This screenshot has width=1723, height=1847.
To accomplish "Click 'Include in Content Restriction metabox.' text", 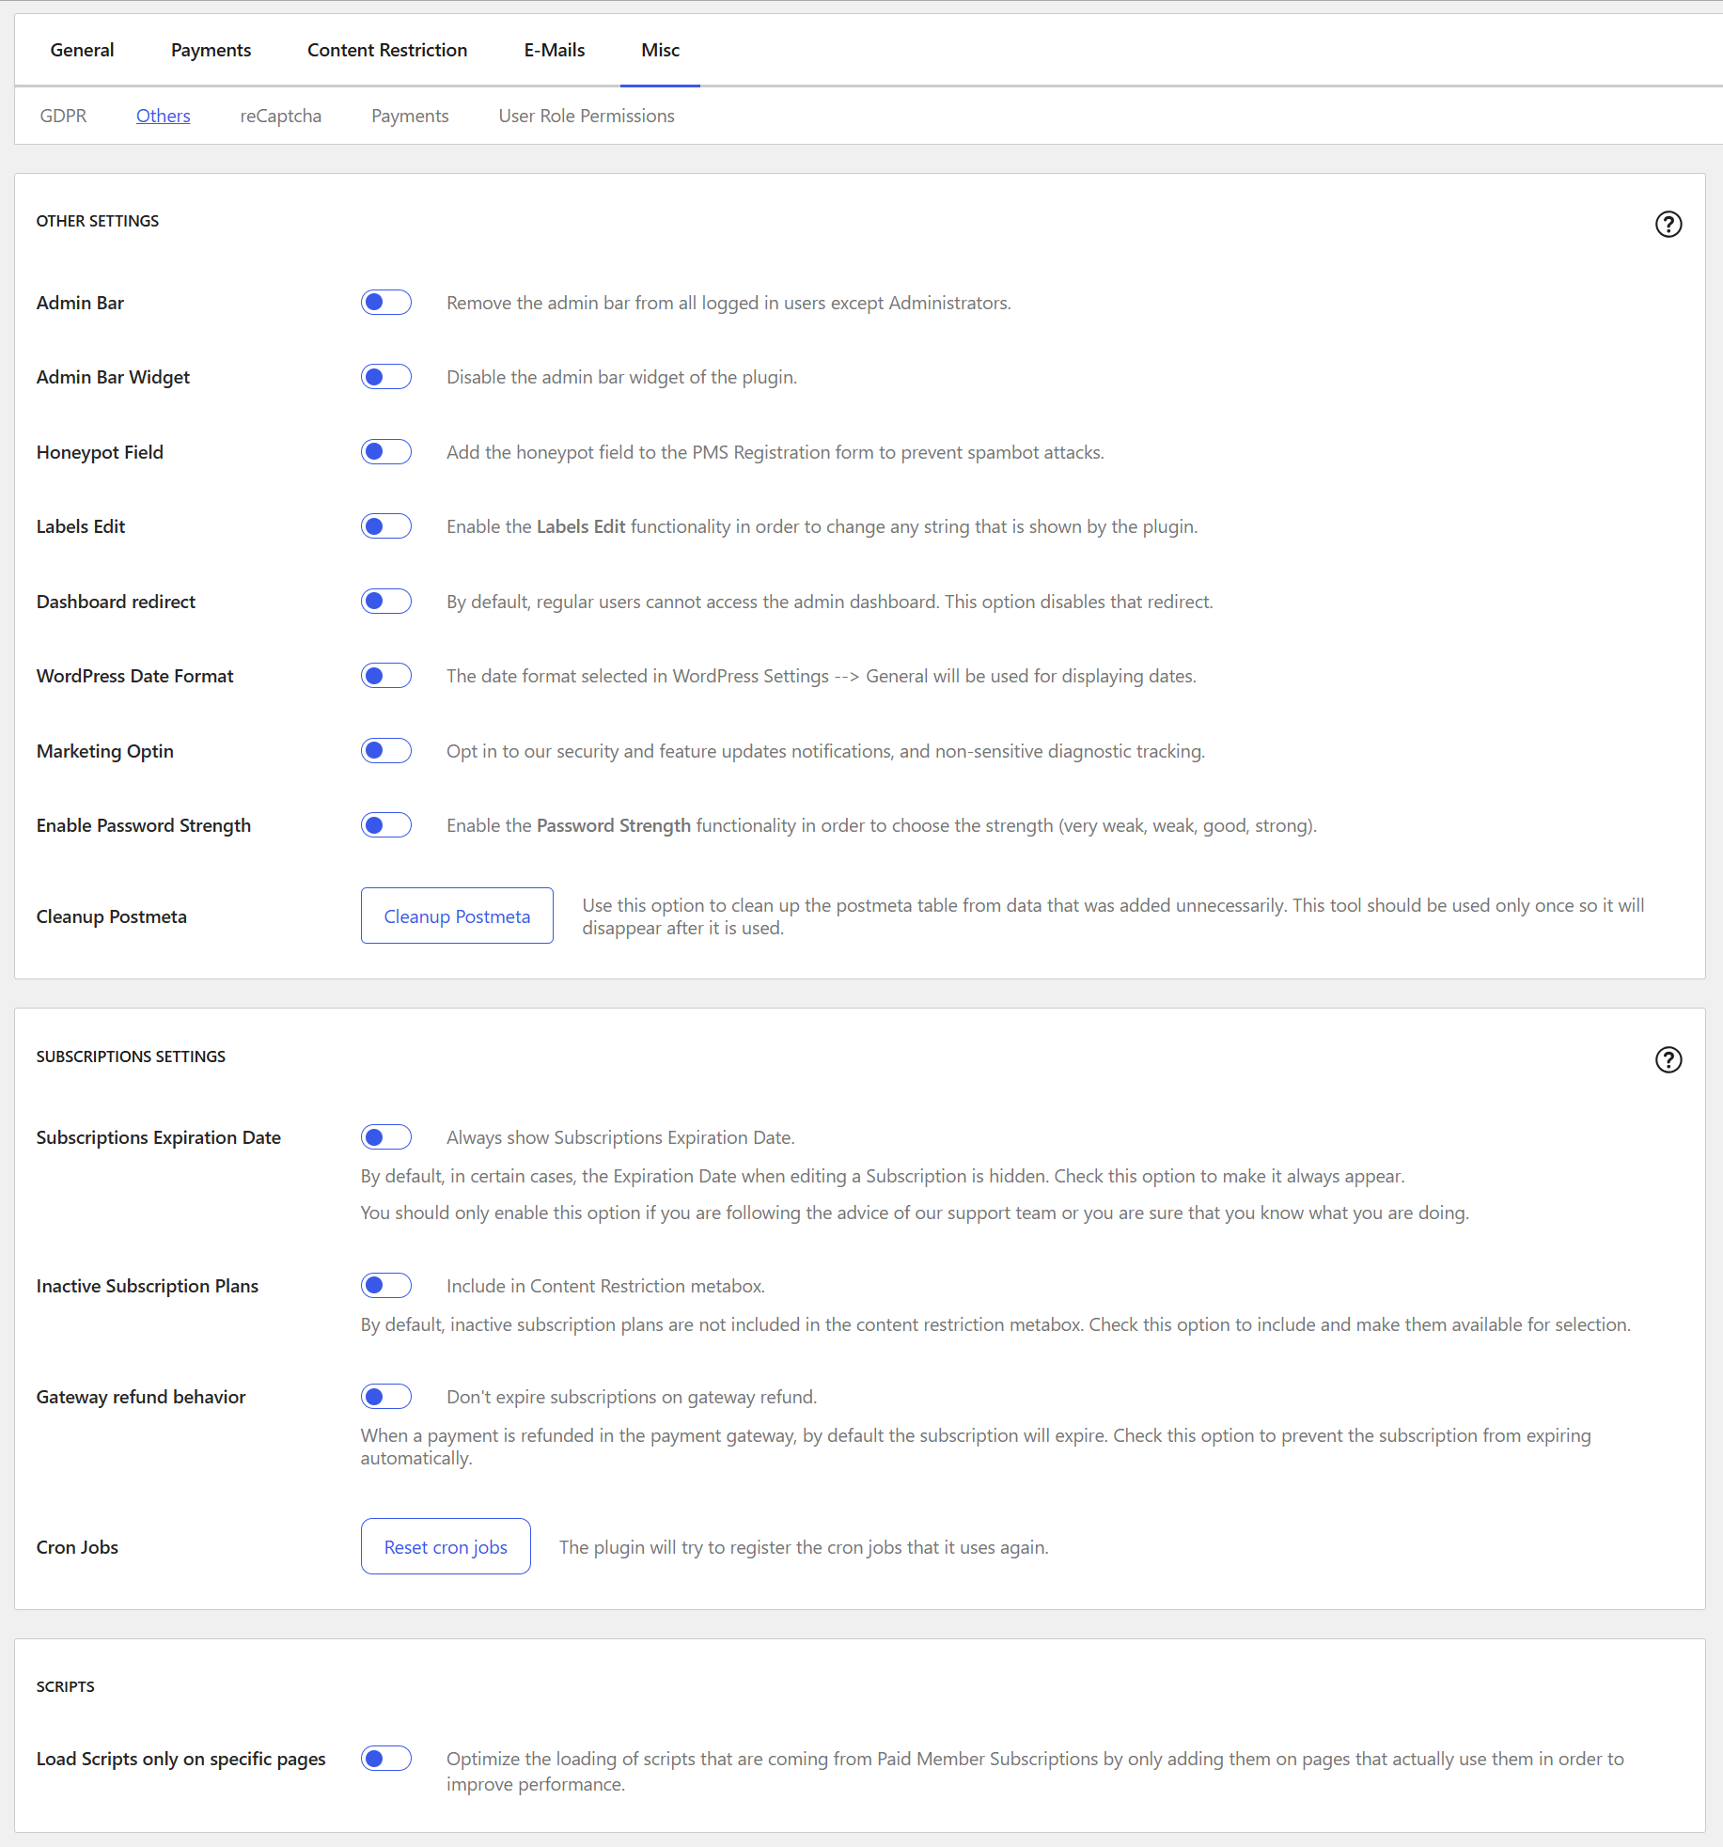I will click(x=605, y=1286).
